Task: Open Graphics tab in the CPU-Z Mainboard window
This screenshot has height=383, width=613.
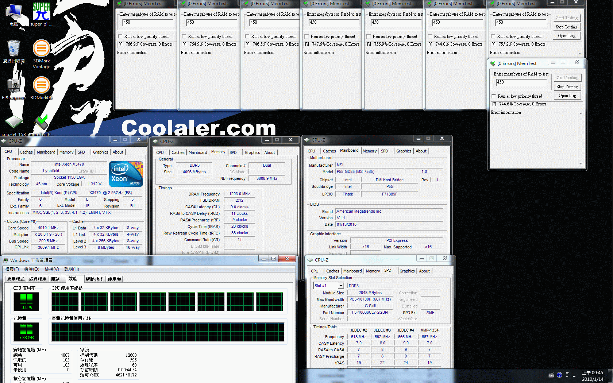Action: 404,151
